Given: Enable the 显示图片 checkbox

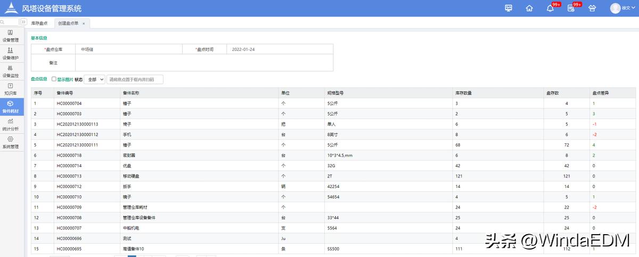Looking at the screenshot, I should pos(54,79).
